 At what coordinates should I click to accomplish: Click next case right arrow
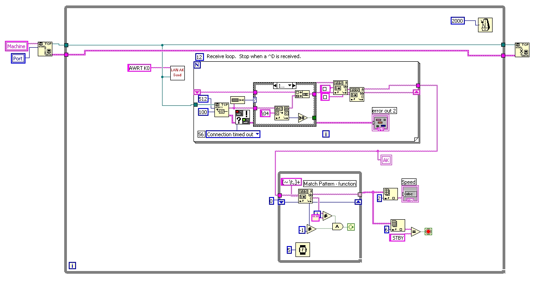(x=294, y=86)
